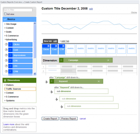Remove the Clicks metric from the tab
The width and height of the screenshot is (140, 134).
(49, 46)
